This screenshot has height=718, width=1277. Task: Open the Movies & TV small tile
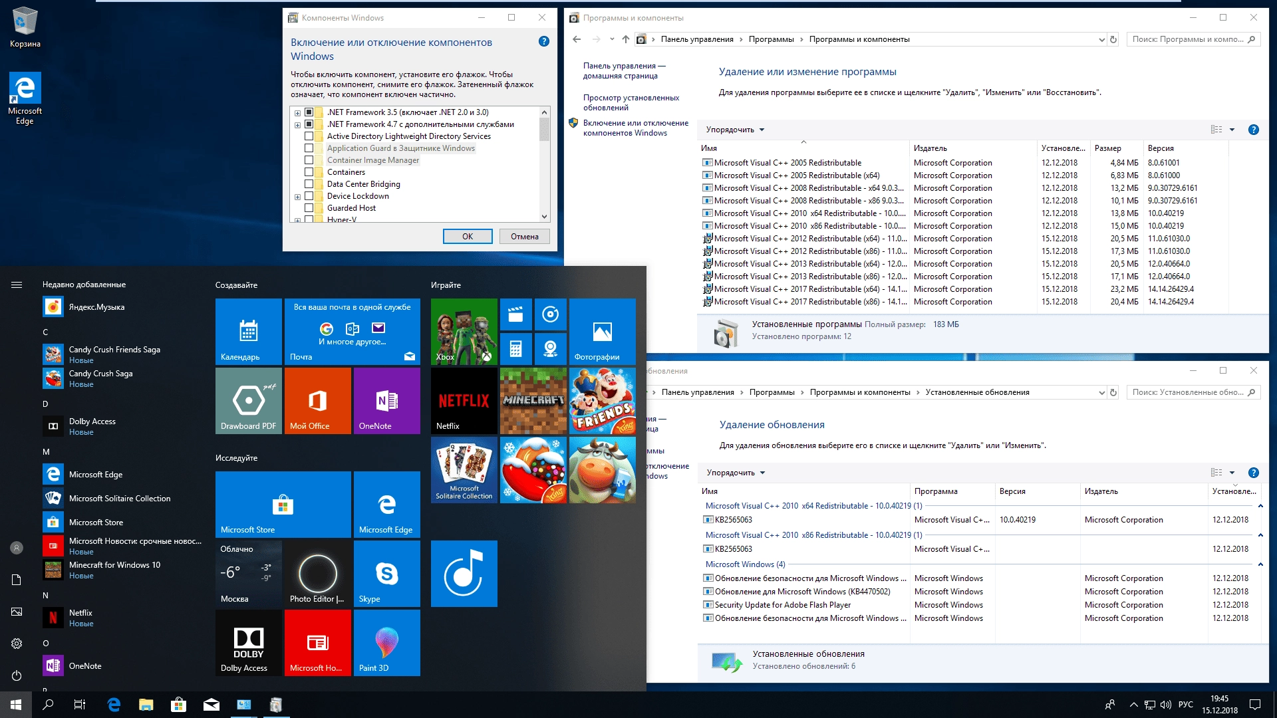(x=515, y=314)
